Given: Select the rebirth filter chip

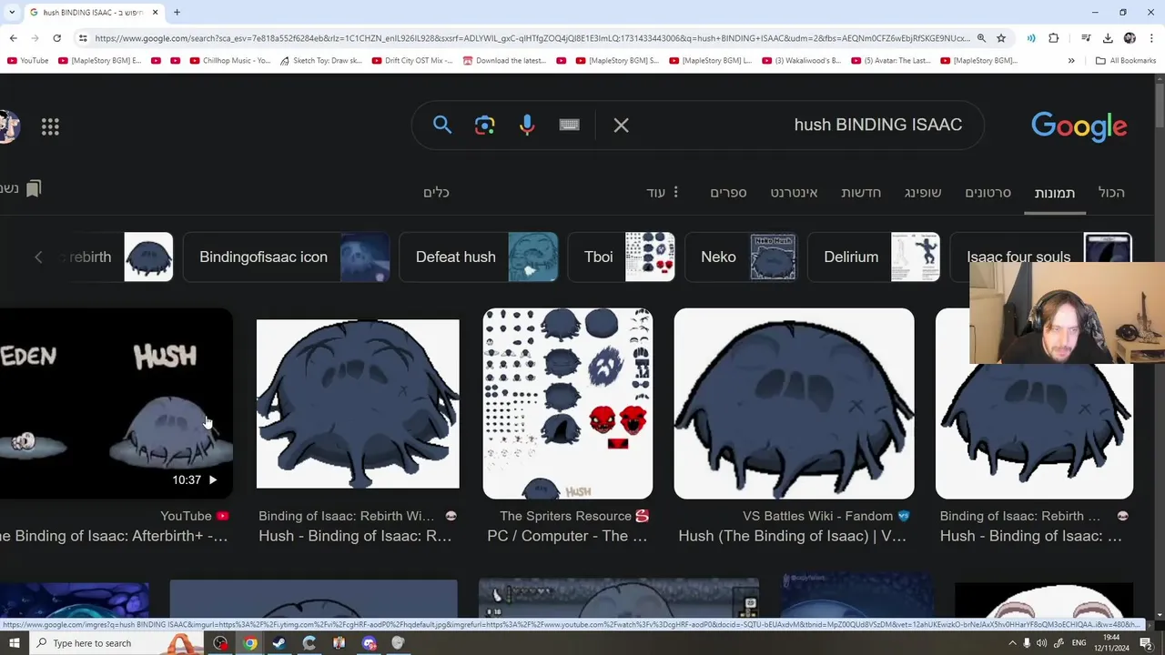Looking at the screenshot, I should coord(115,257).
